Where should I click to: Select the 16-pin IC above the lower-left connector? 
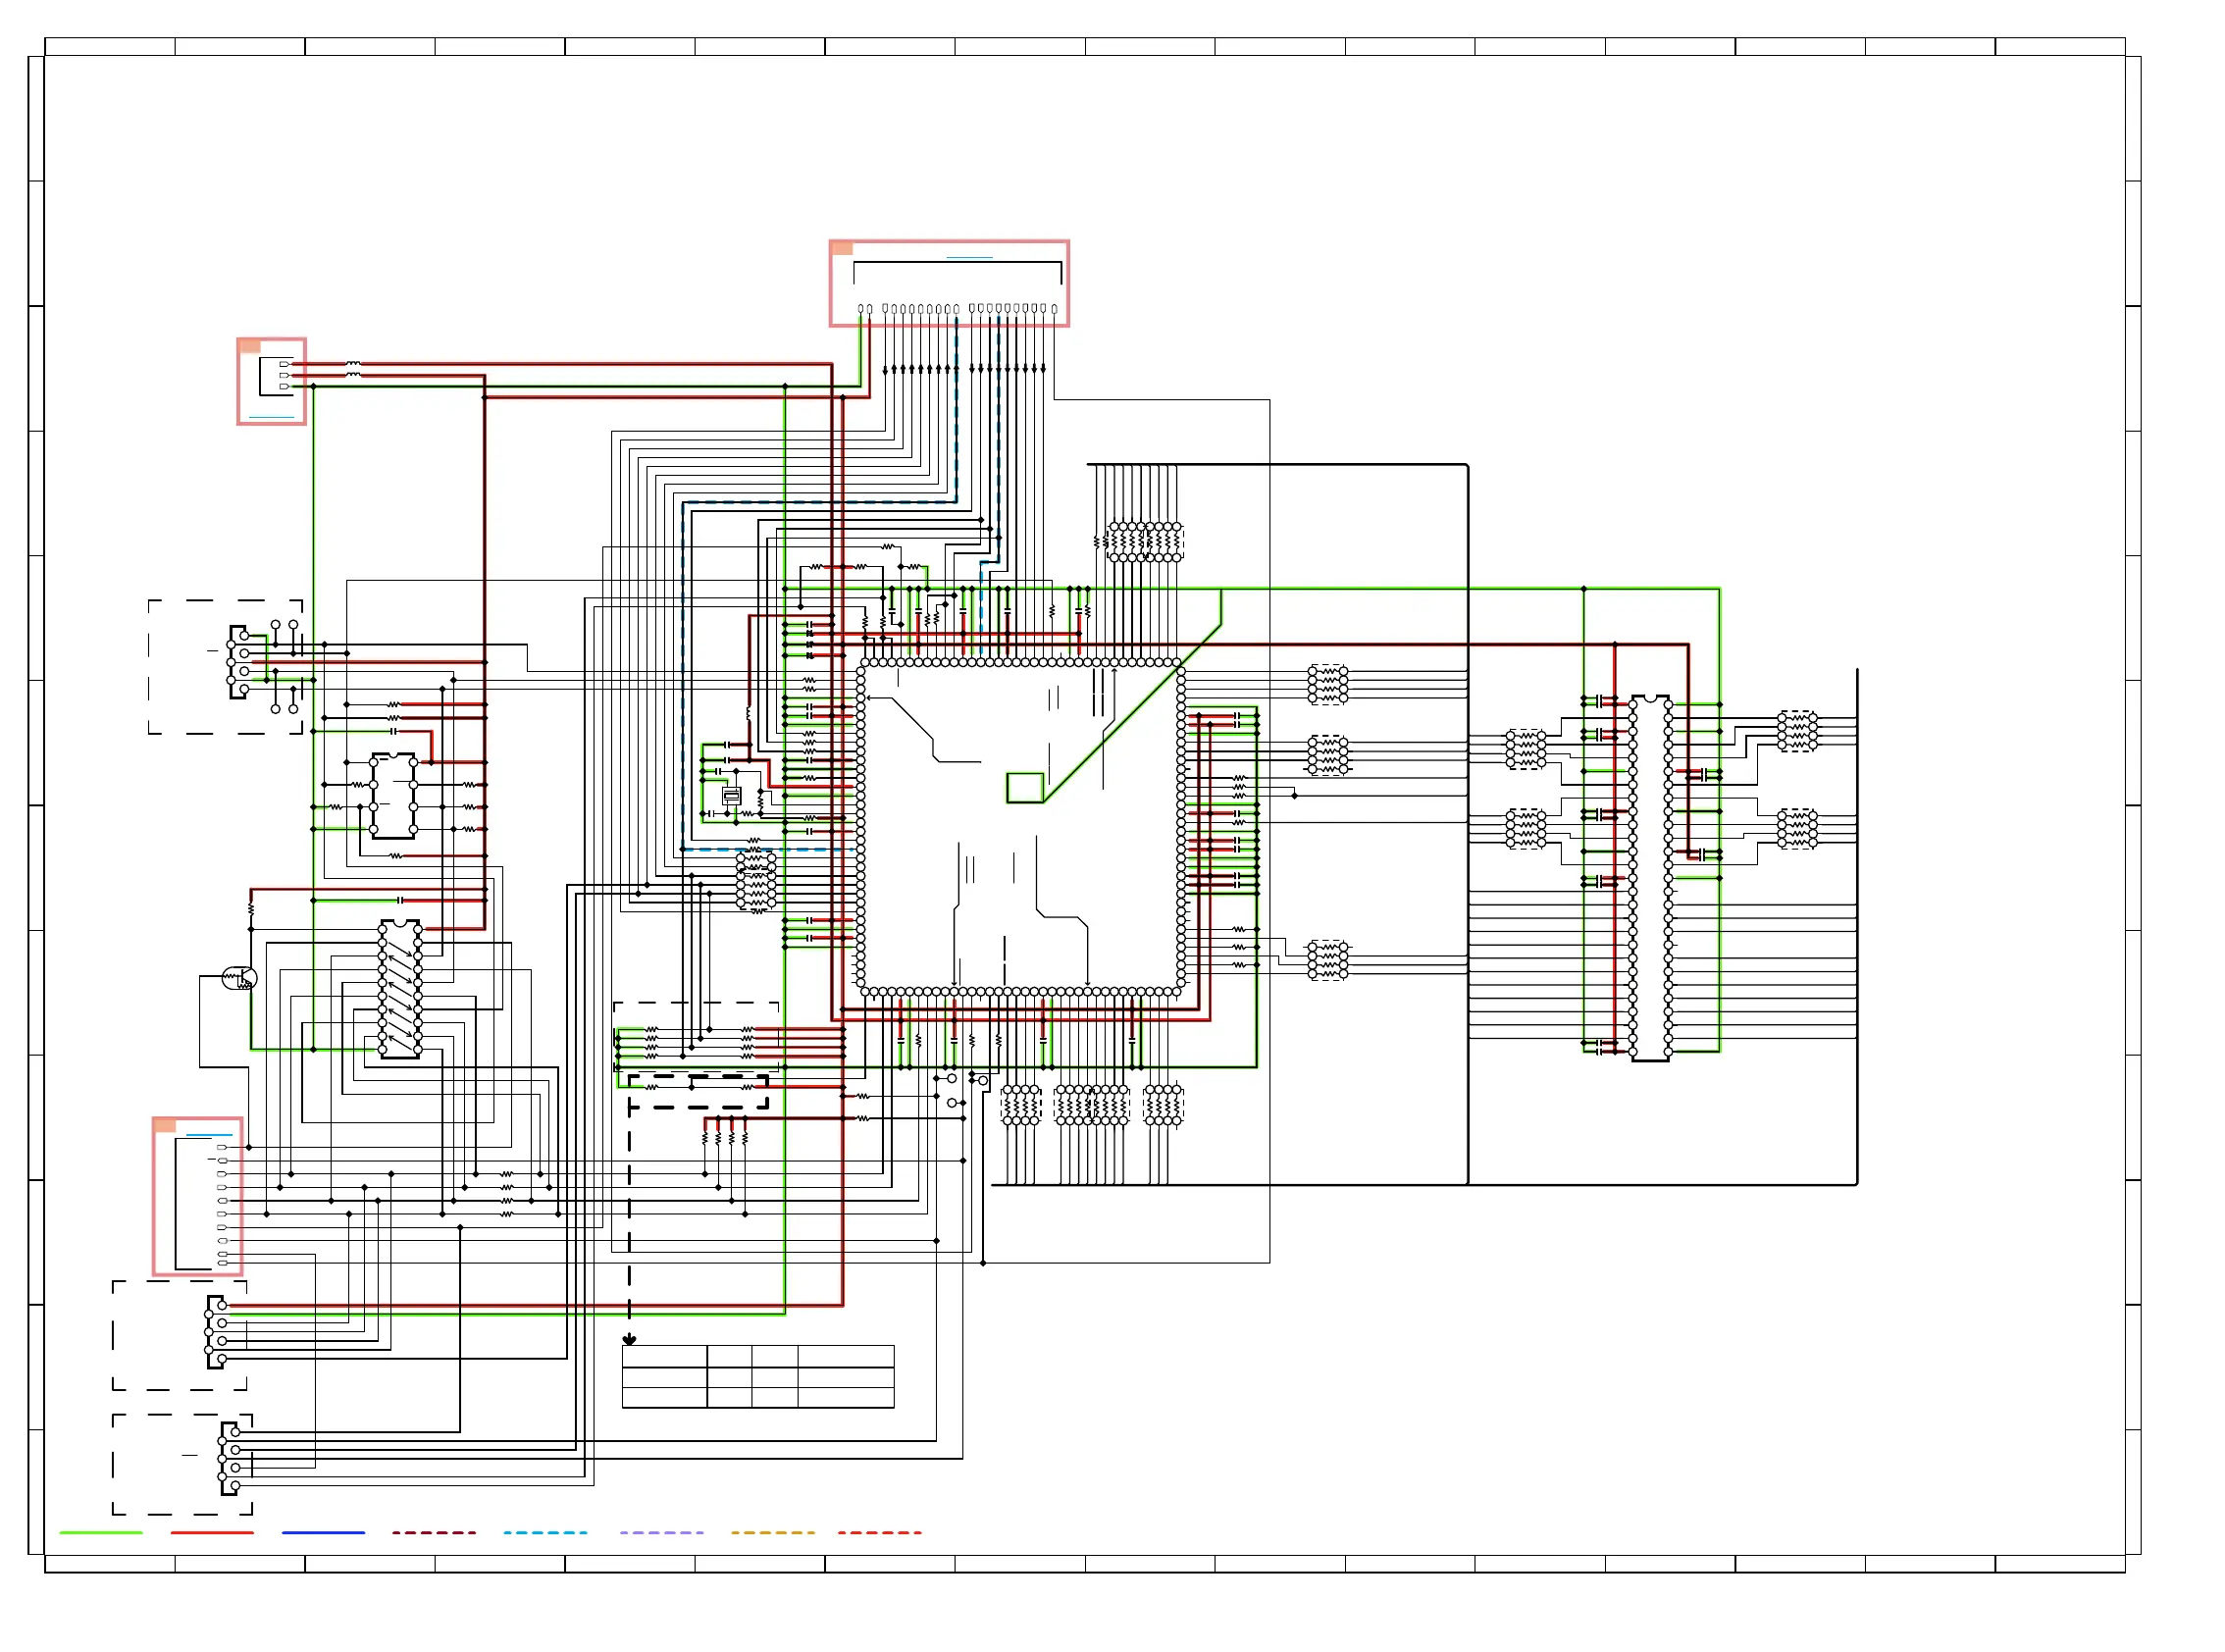[x=400, y=989]
